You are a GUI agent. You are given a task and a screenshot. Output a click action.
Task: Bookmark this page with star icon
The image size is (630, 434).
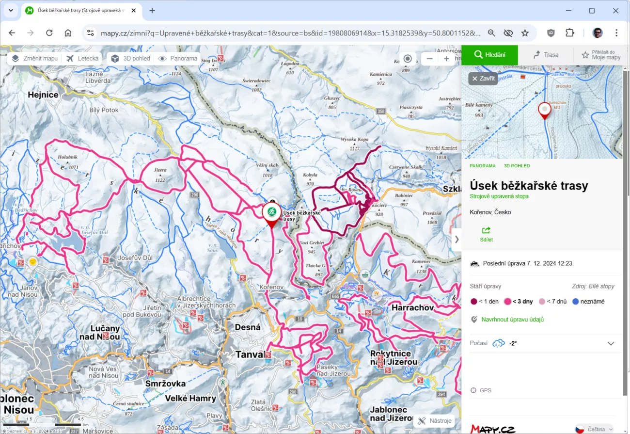click(525, 33)
